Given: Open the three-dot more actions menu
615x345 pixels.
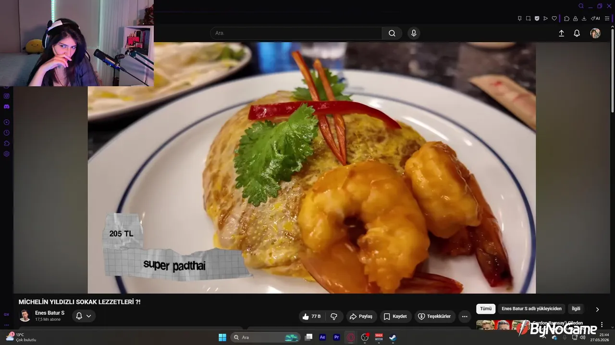Looking at the screenshot, I should tap(465, 317).
